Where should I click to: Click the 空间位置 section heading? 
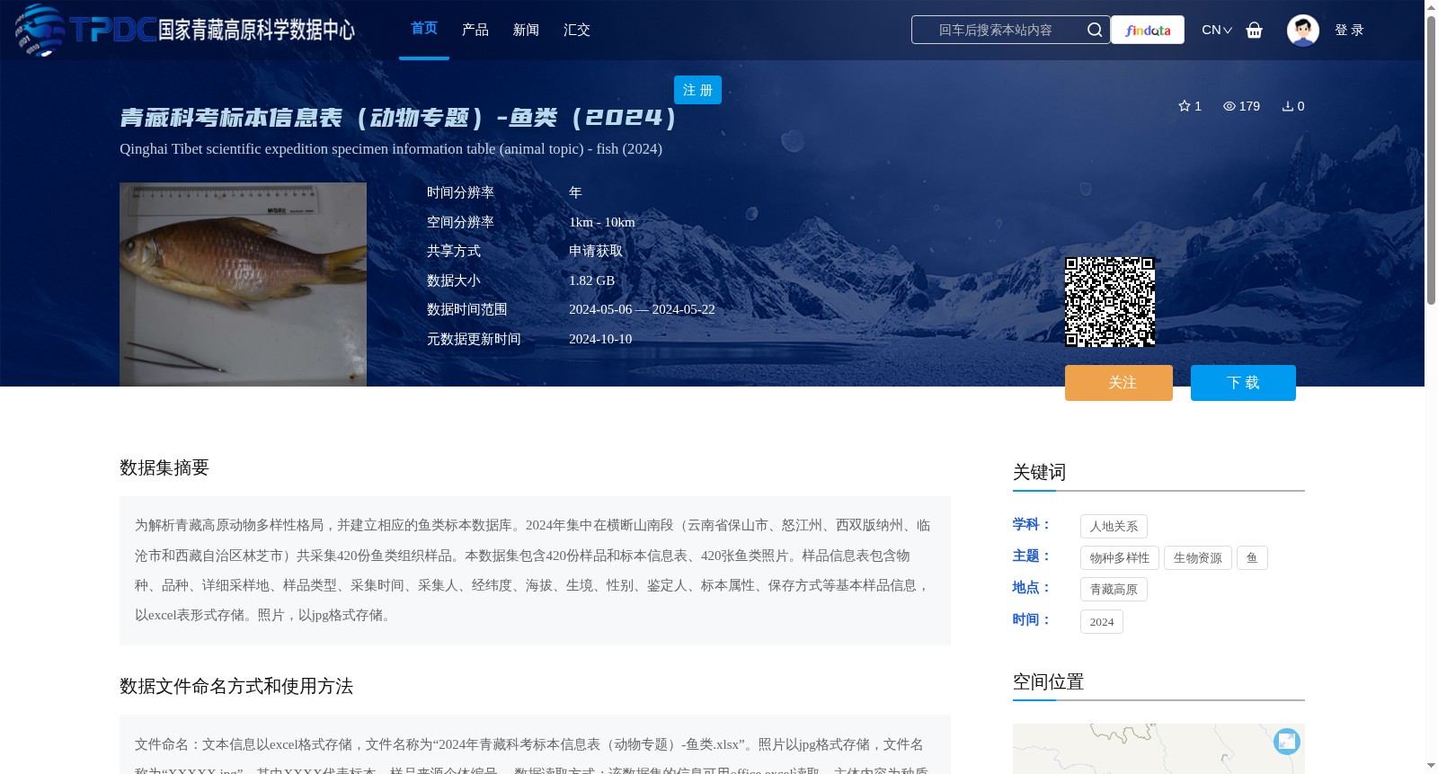coord(1048,682)
